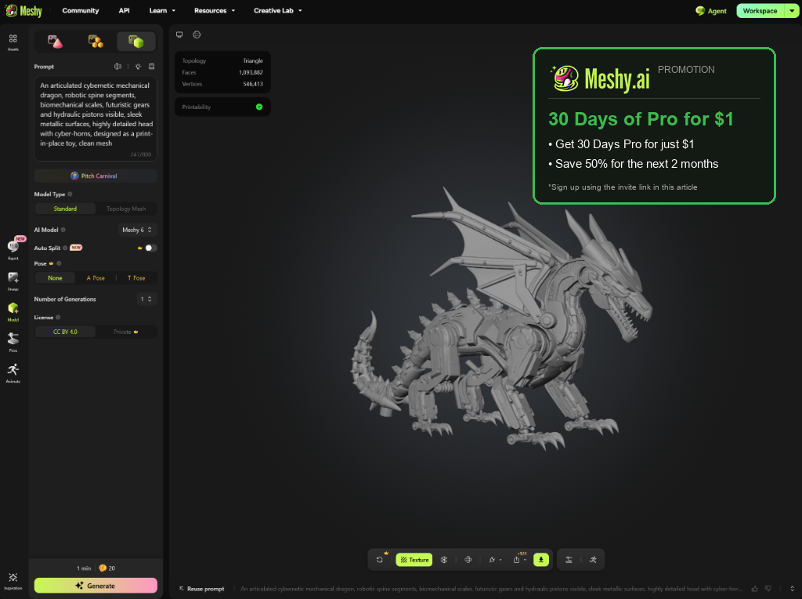Click the Generate button
Screen dimensions: 802x599
[x=96, y=585]
